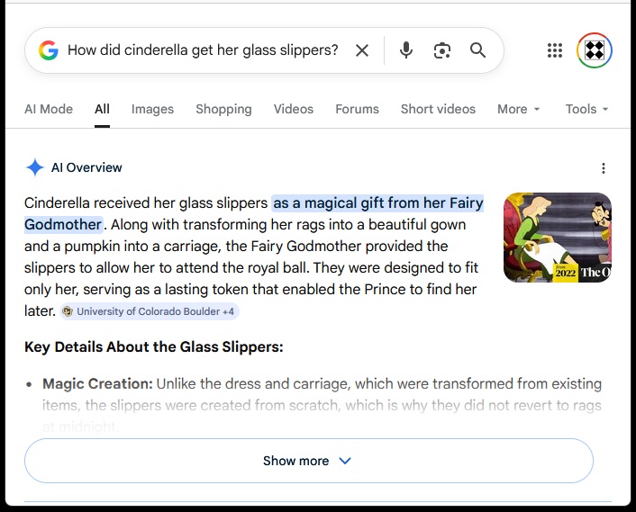Open the Short videos tab
Viewport: 636px width, 512px height.
tap(438, 109)
